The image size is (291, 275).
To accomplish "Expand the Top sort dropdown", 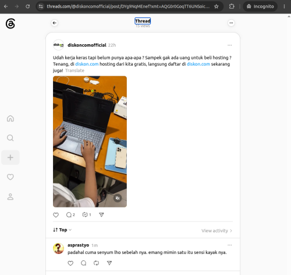I will 62,230.
